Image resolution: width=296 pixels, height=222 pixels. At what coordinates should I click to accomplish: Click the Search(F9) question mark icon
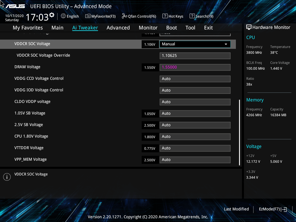coord(192,16)
